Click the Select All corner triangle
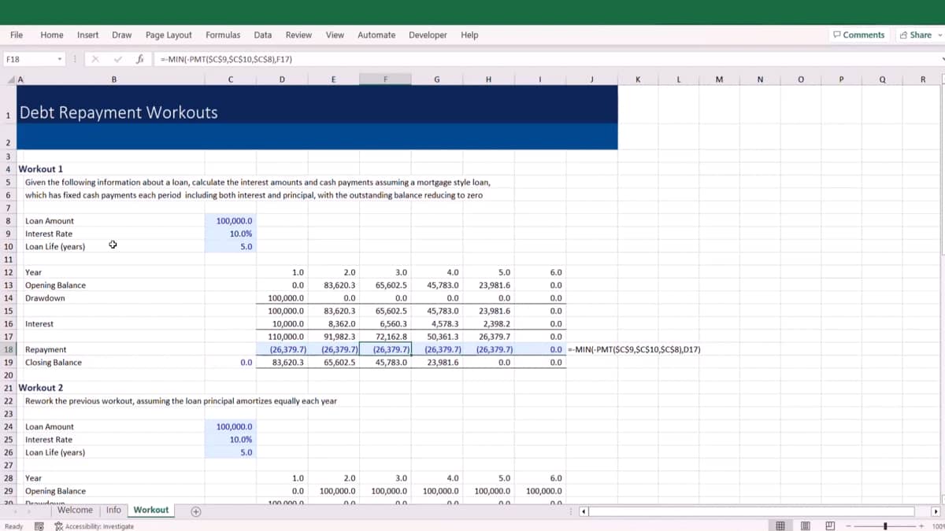 [x=10, y=79]
